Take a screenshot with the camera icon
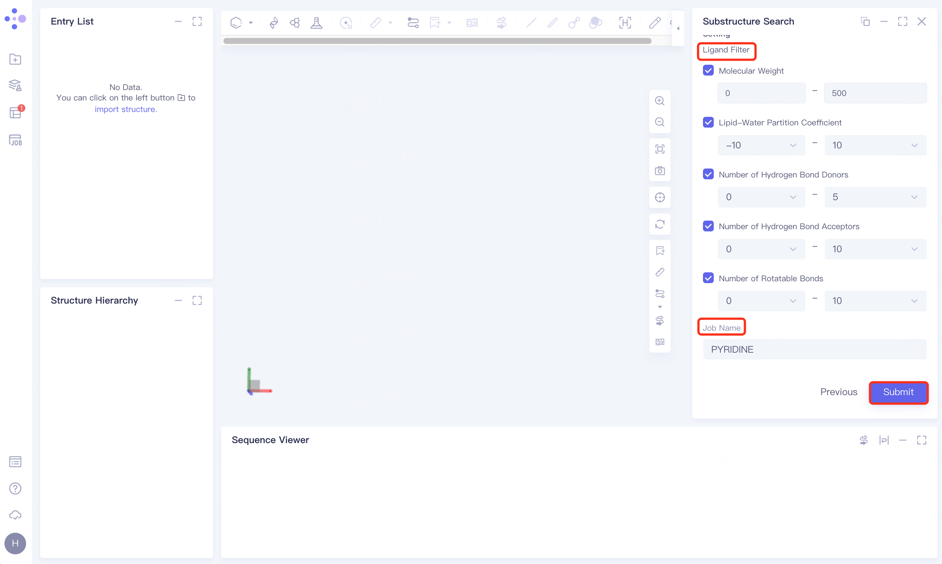The image size is (942, 564). pos(659,171)
